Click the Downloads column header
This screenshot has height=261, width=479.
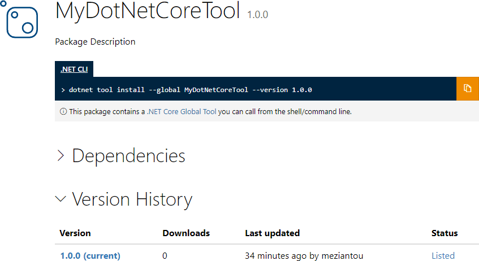click(x=186, y=233)
